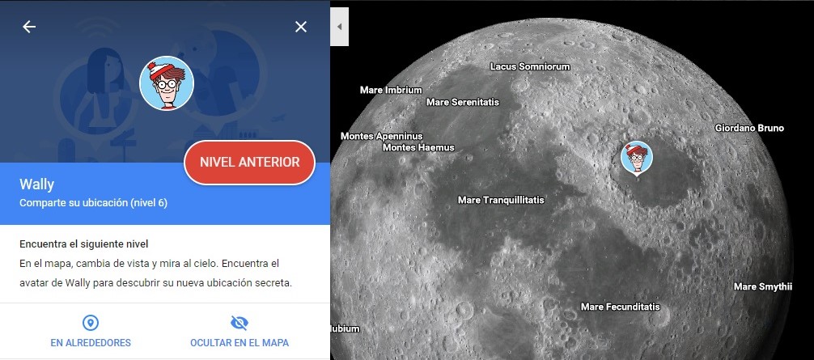Click the Mare Imbrium label
Viewport: 814px width, 360px height.
click(391, 91)
